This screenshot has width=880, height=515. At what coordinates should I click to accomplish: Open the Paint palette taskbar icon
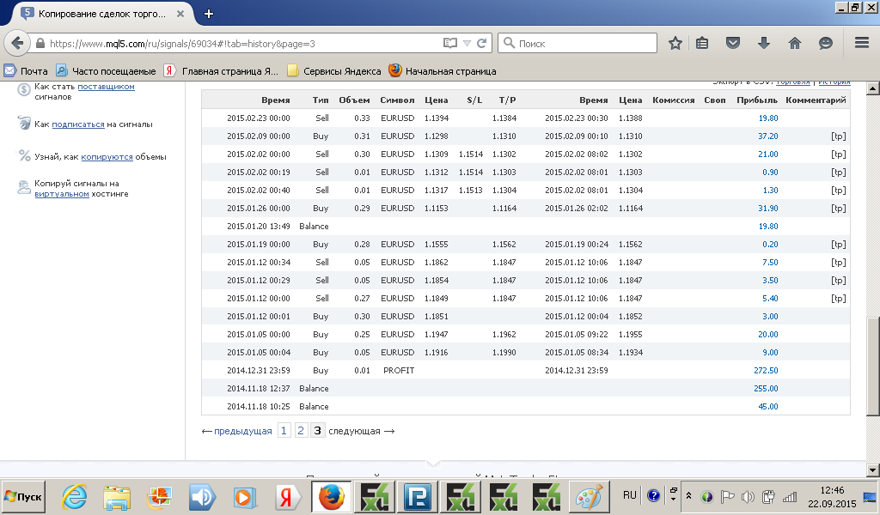click(589, 497)
